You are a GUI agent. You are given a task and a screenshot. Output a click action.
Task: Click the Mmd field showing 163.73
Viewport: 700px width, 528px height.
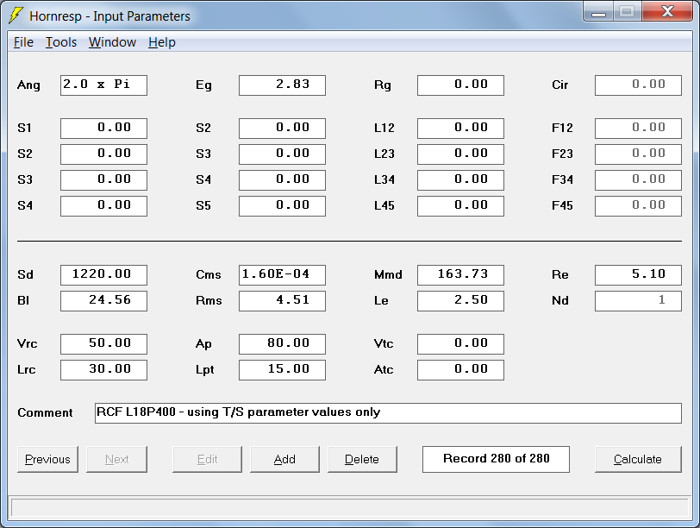point(460,274)
